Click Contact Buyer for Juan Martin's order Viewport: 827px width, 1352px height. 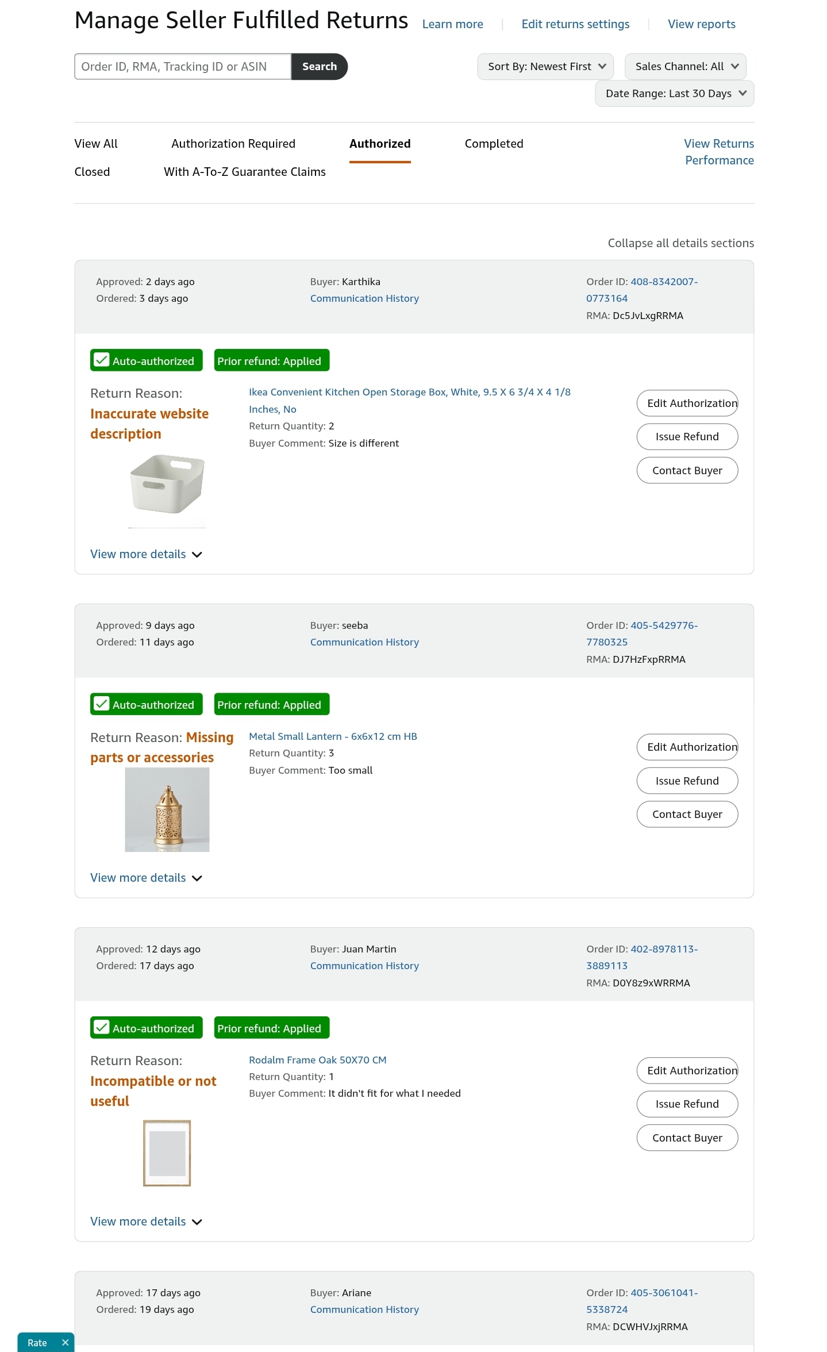click(687, 1138)
